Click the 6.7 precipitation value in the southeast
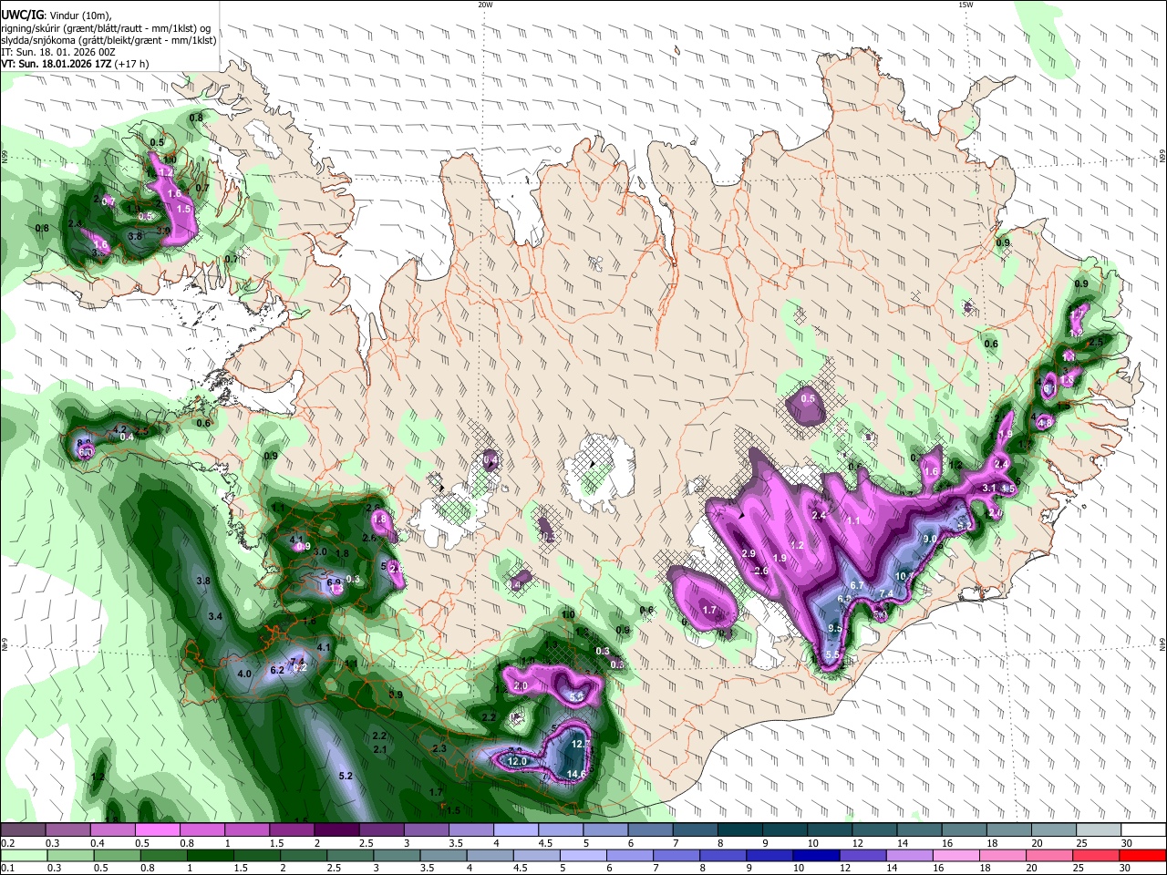This screenshot has width=1167, height=875. [x=857, y=584]
